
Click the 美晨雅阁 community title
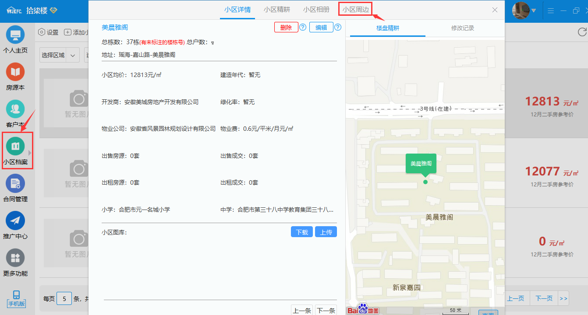[115, 27]
